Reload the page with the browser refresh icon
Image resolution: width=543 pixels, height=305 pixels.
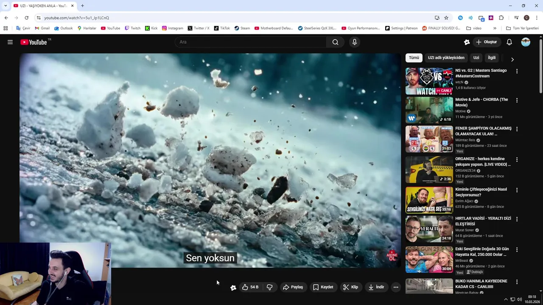point(26,18)
